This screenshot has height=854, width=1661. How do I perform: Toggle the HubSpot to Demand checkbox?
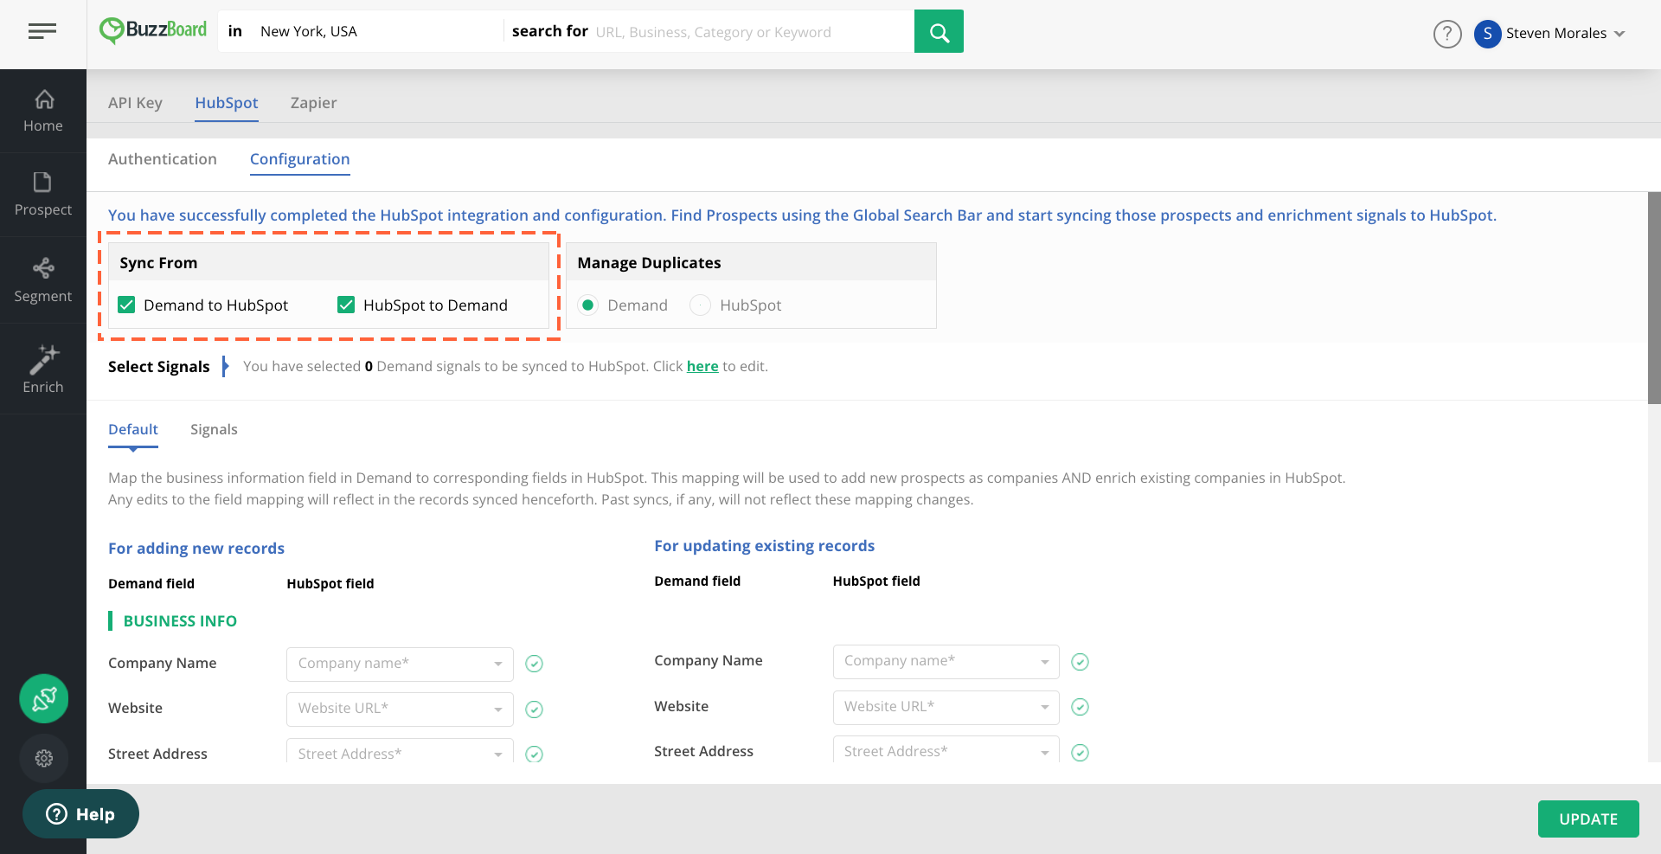[346, 305]
